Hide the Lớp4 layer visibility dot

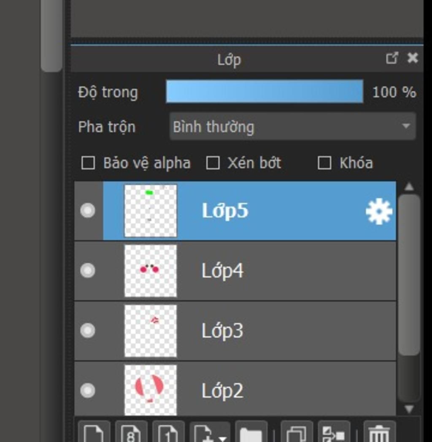point(88,270)
